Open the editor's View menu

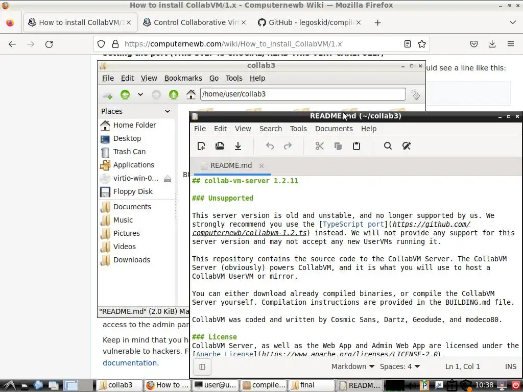point(243,129)
